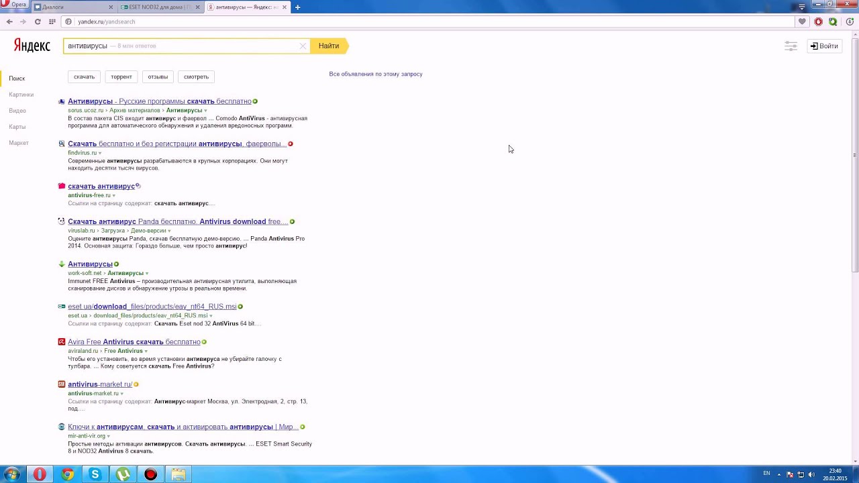Expand dropdown arrow next to work-soft.net Антивирусы

tap(147, 273)
